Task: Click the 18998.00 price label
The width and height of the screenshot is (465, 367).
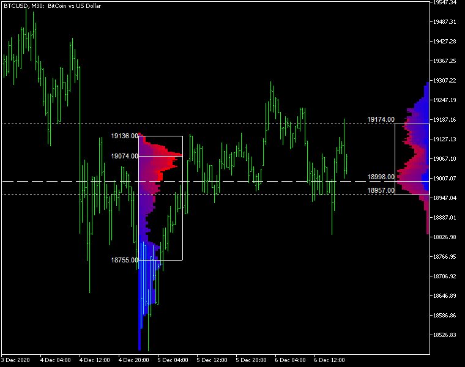Action: [x=381, y=177]
